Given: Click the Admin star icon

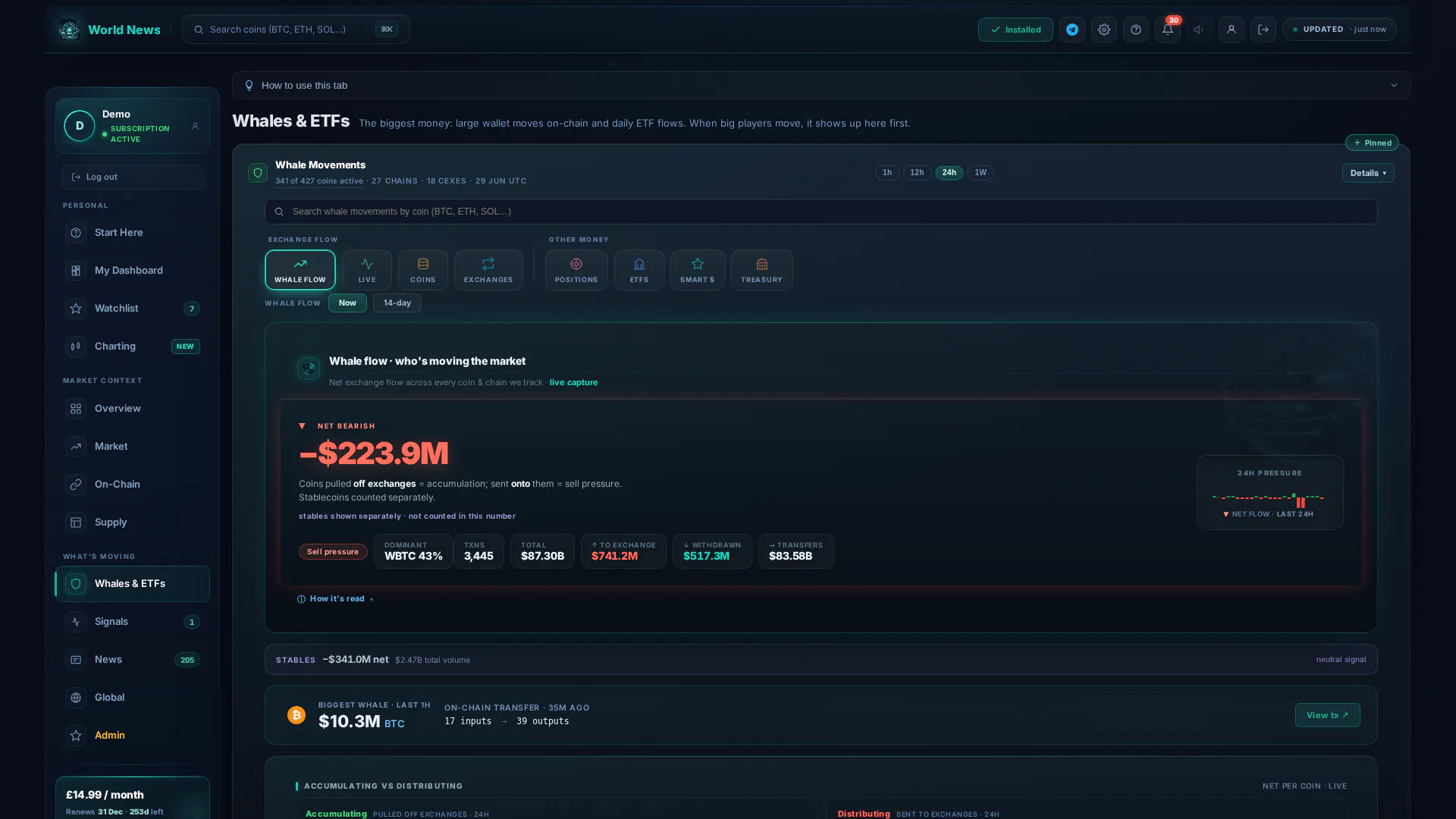Looking at the screenshot, I should [76, 736].
